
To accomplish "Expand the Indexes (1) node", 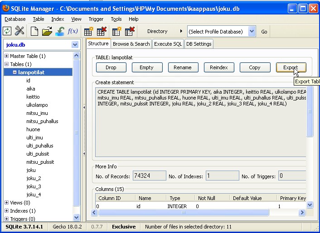I will 6,210.
